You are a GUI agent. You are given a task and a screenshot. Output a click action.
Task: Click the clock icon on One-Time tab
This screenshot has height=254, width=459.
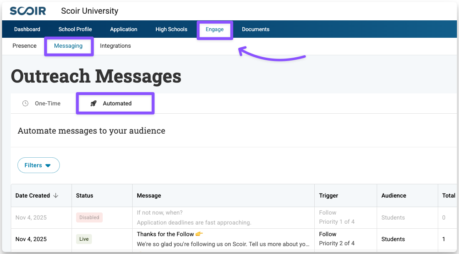pos(25,103)
